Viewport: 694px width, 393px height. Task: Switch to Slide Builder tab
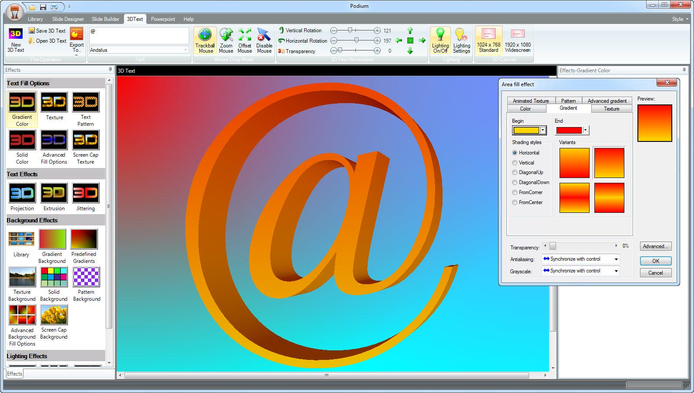click(x=105, y=19)
